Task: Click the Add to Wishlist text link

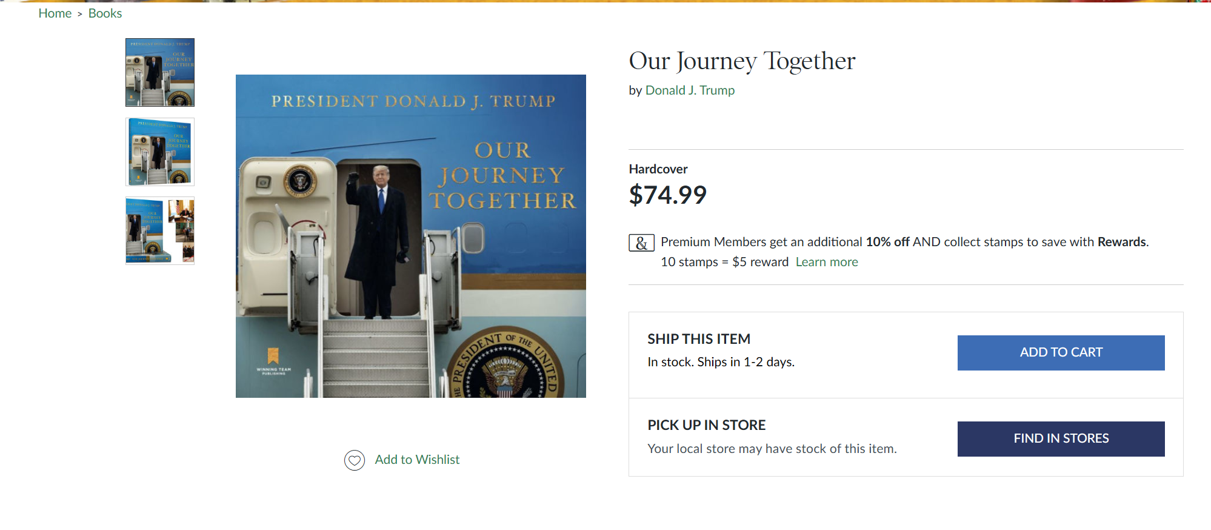Action: point(417,460)
